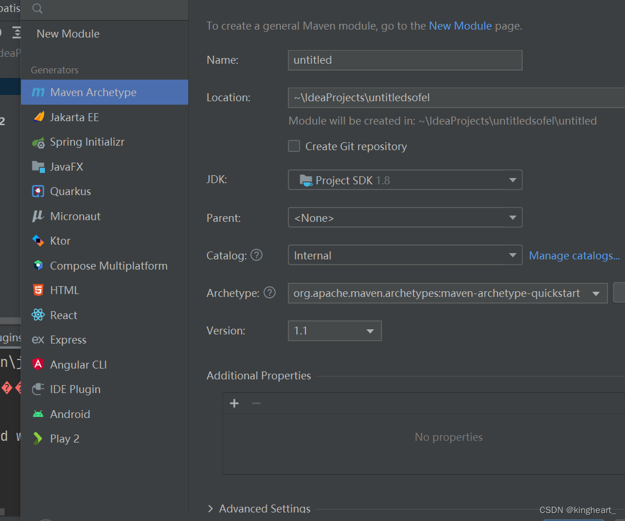This screenshot has height=521, width=625.
Task: Add a property with plus icon
Action: pyautogui.click(x=234, y=403)
